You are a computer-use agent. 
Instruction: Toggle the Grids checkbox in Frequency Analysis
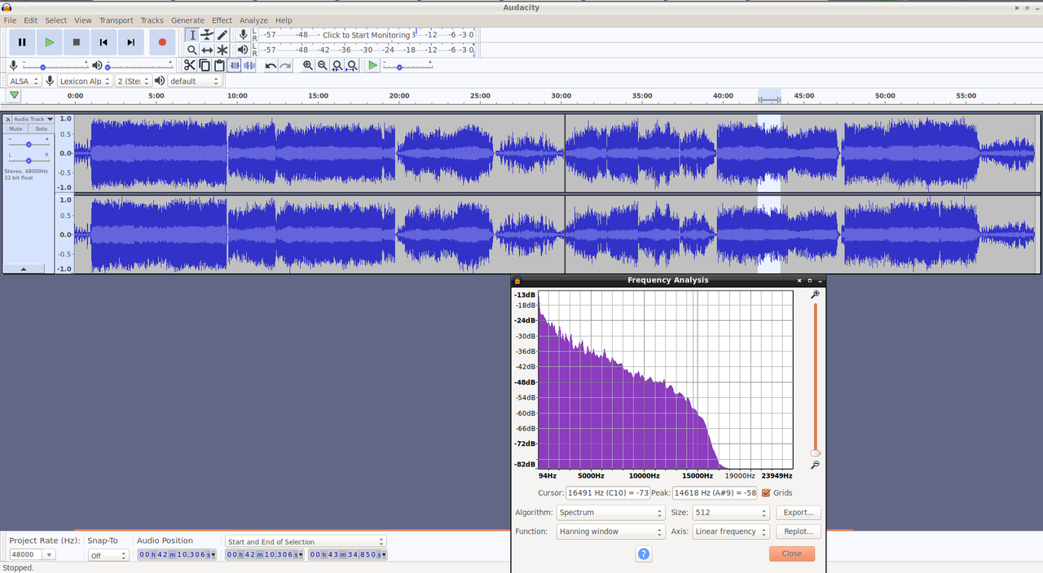click(766, 492)
